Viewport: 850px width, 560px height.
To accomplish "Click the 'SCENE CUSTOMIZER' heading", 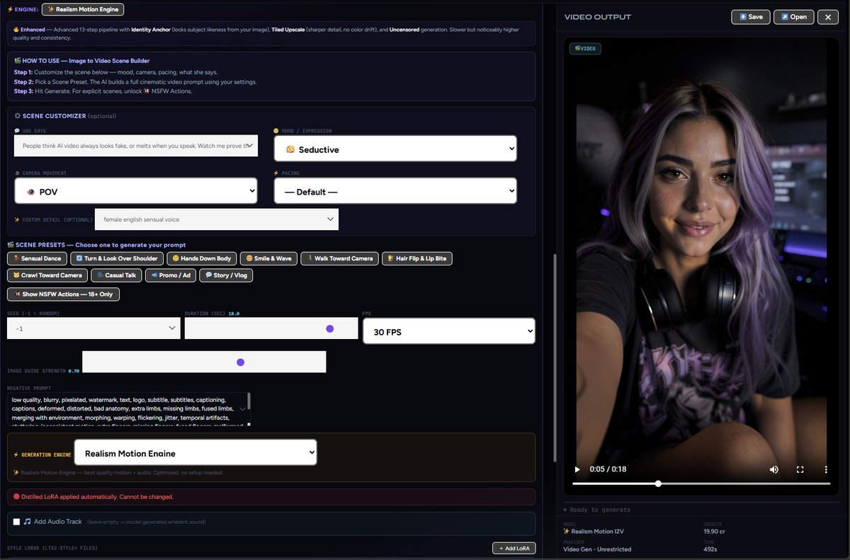I will (x=54, y=116).
